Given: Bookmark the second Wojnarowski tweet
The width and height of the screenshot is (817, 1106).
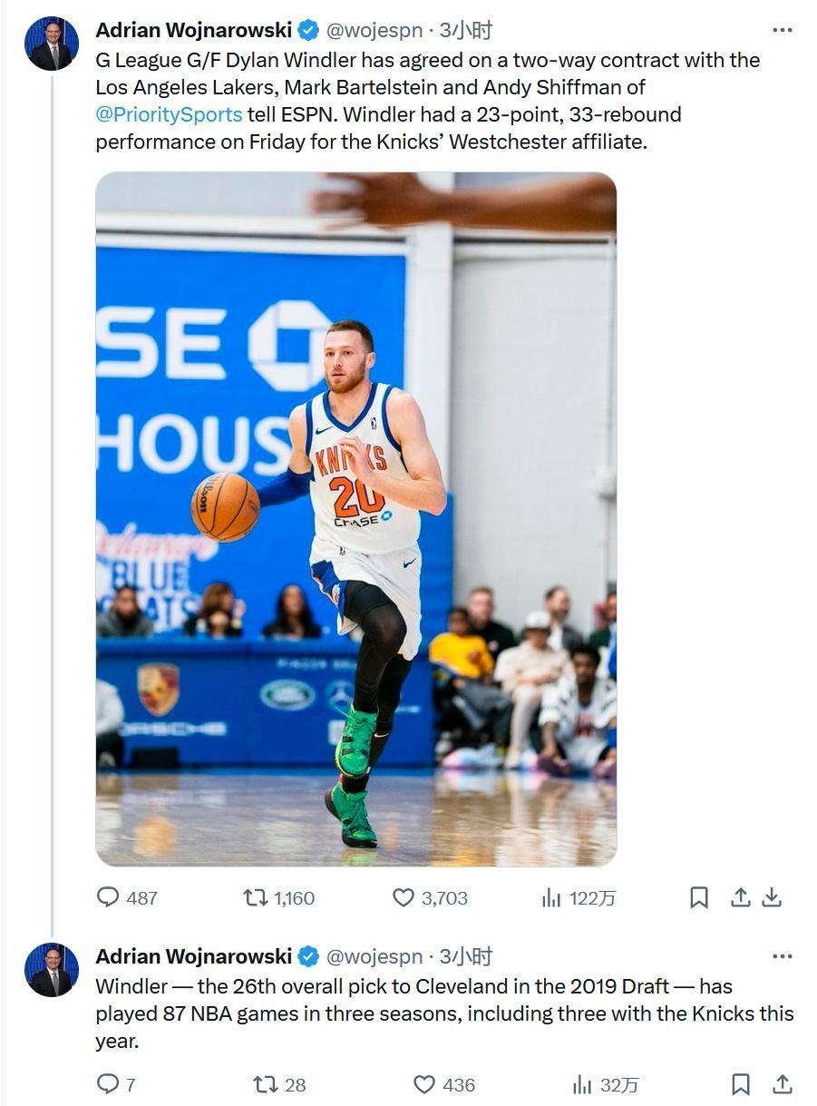Looking at the screenshot, I should click(x=740, y=1084).
